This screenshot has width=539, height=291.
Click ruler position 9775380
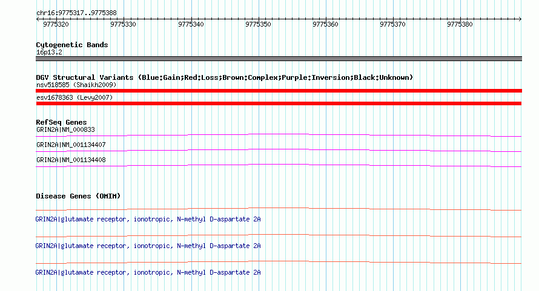tap(460, 24)
